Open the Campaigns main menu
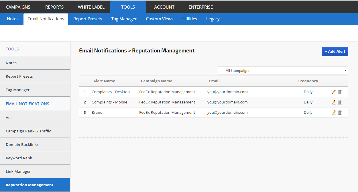The image size is (358, 192). coord(18,7)
